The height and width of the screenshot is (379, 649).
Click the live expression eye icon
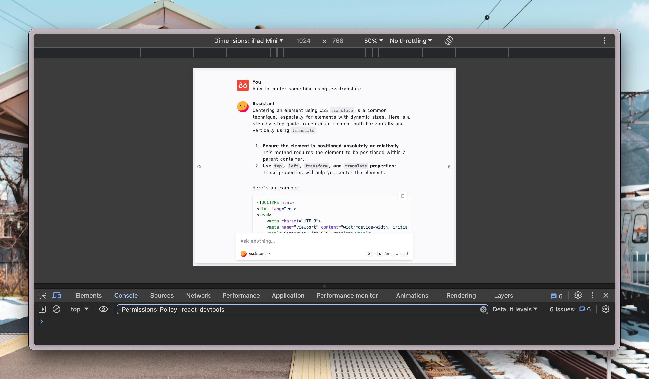[103, 309]
